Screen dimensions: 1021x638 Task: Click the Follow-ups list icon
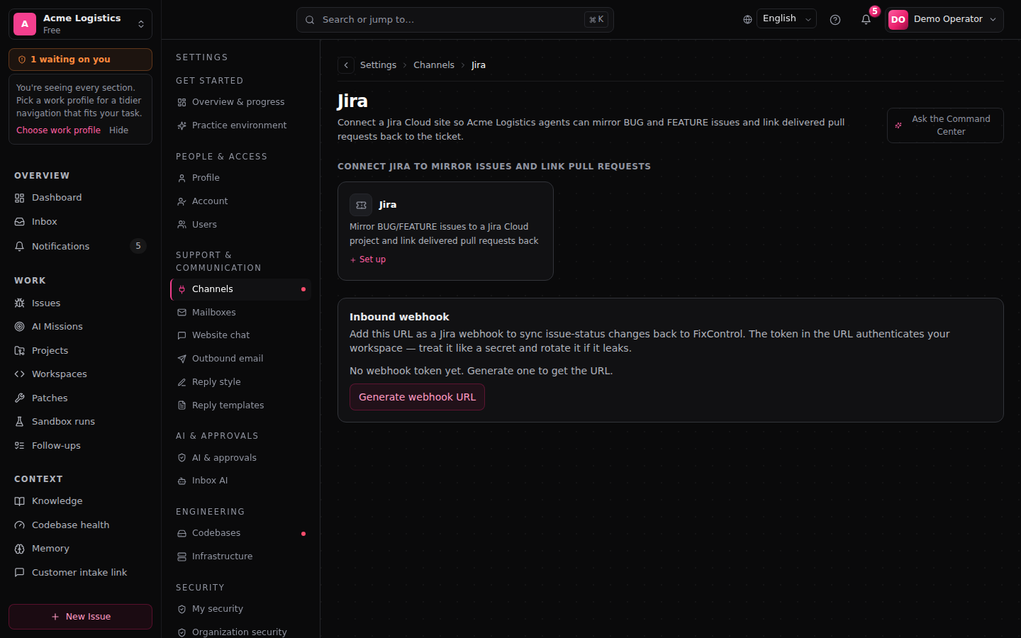point(20,446)
